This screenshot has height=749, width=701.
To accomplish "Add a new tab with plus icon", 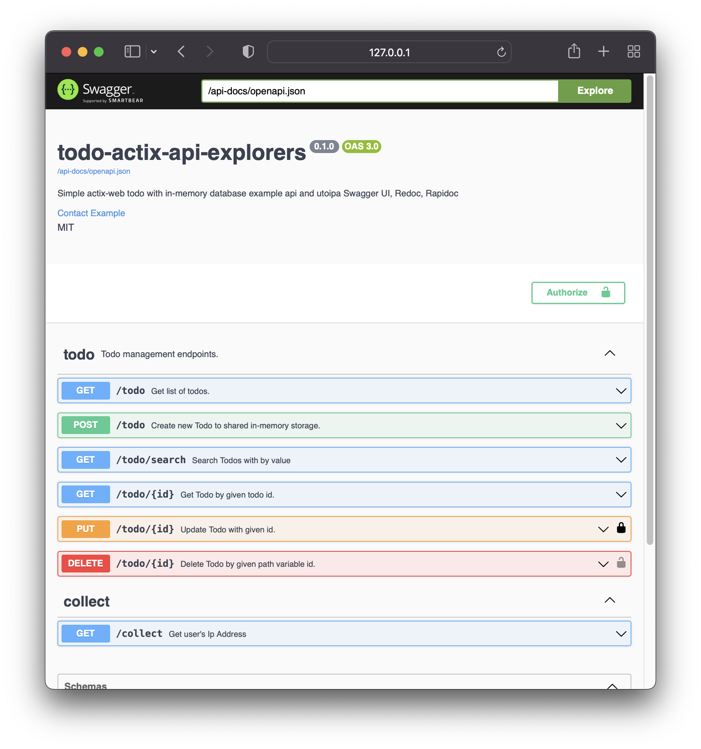I will (603, 51).
